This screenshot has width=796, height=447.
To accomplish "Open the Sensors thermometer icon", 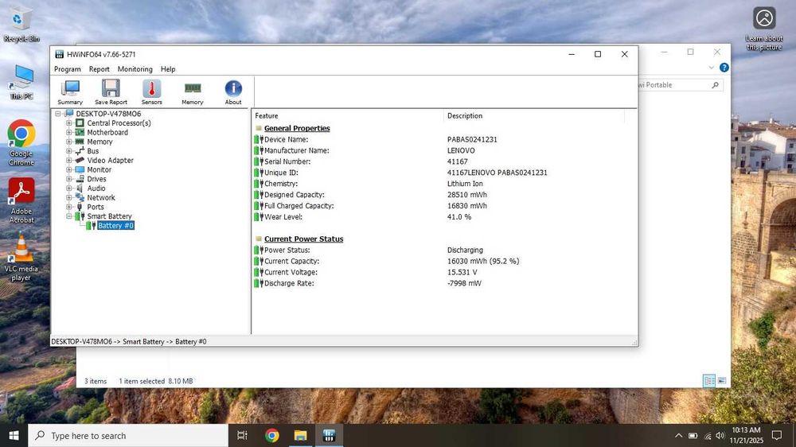I will [x=151, y=92].
